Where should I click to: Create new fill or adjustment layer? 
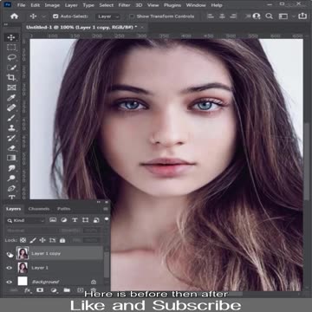[54, 290]
